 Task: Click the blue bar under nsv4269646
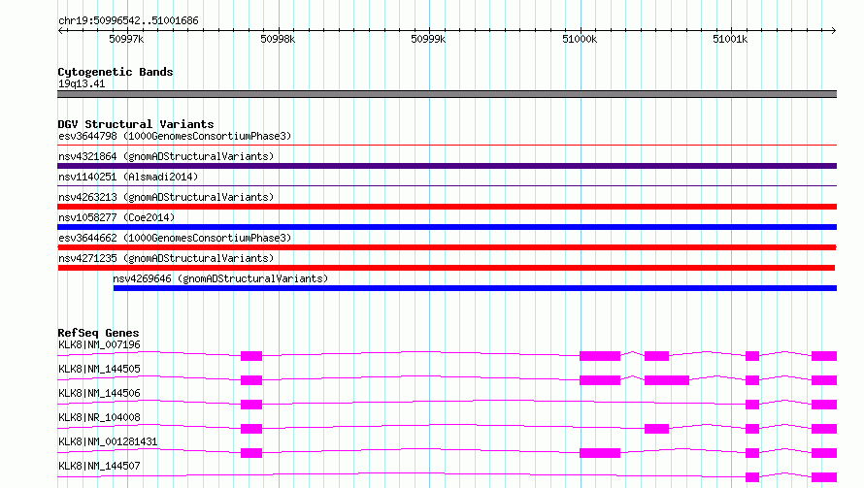click(475, 288)
